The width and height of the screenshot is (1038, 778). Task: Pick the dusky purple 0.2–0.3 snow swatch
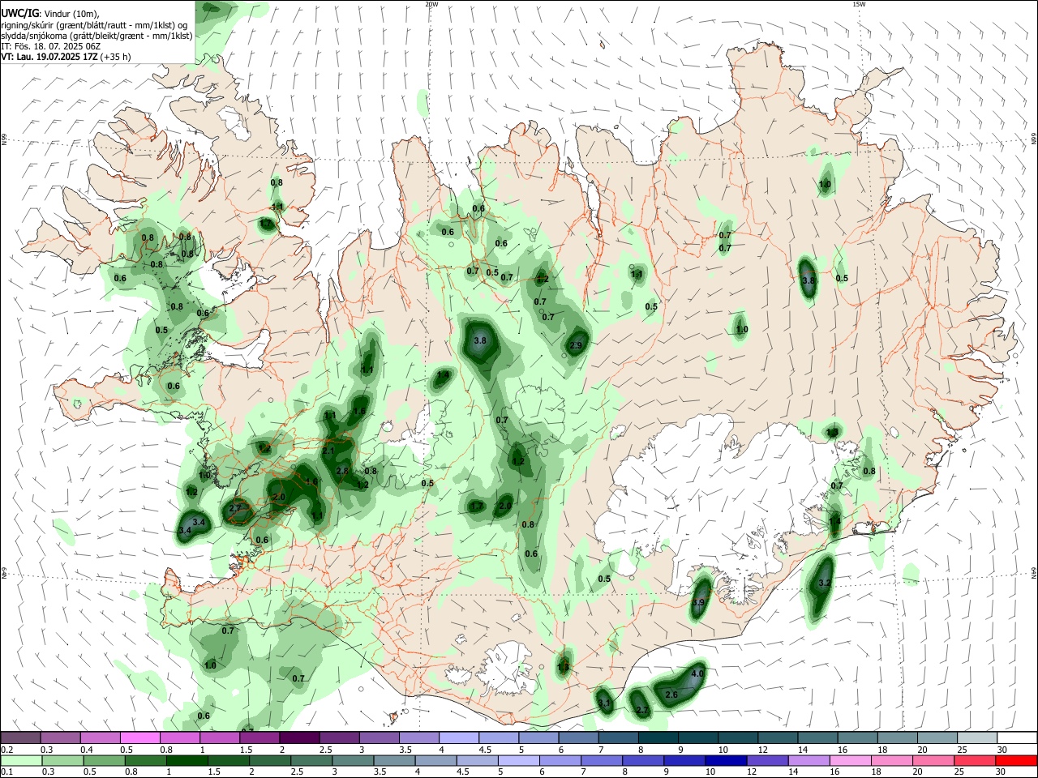pyautogui.click(x=21, y=738)
